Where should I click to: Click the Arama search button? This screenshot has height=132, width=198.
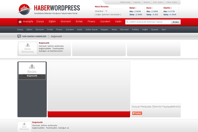click(176, 22)
